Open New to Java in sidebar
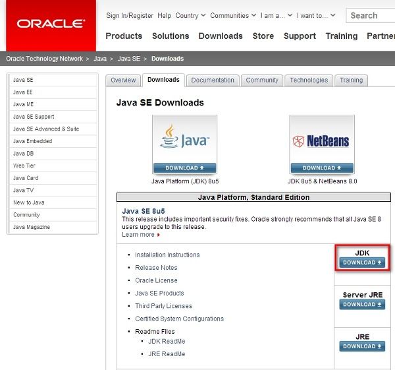 click(53, 202)
